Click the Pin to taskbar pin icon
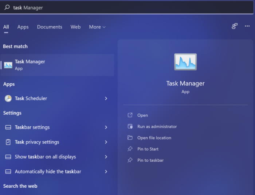This screenshot has height=195, width=255. [130, 160]
